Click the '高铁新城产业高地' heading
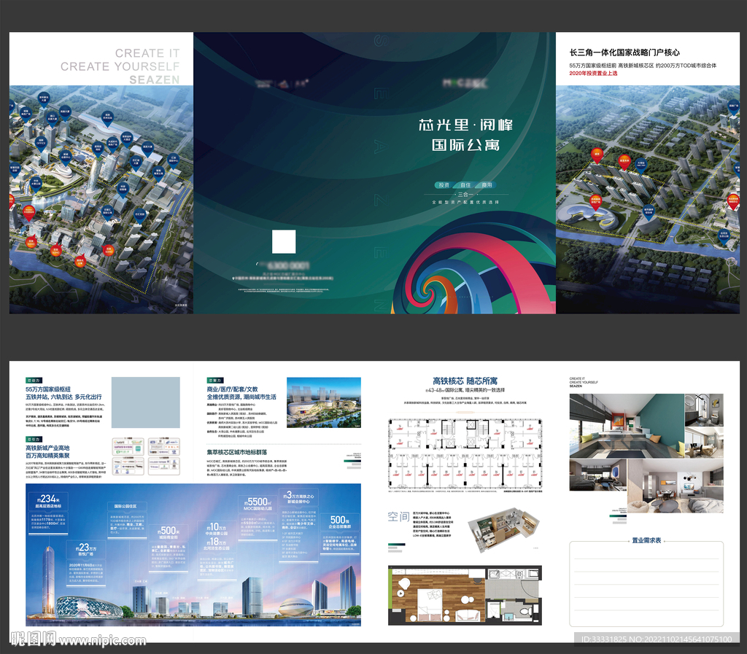 tap(47, 448)
